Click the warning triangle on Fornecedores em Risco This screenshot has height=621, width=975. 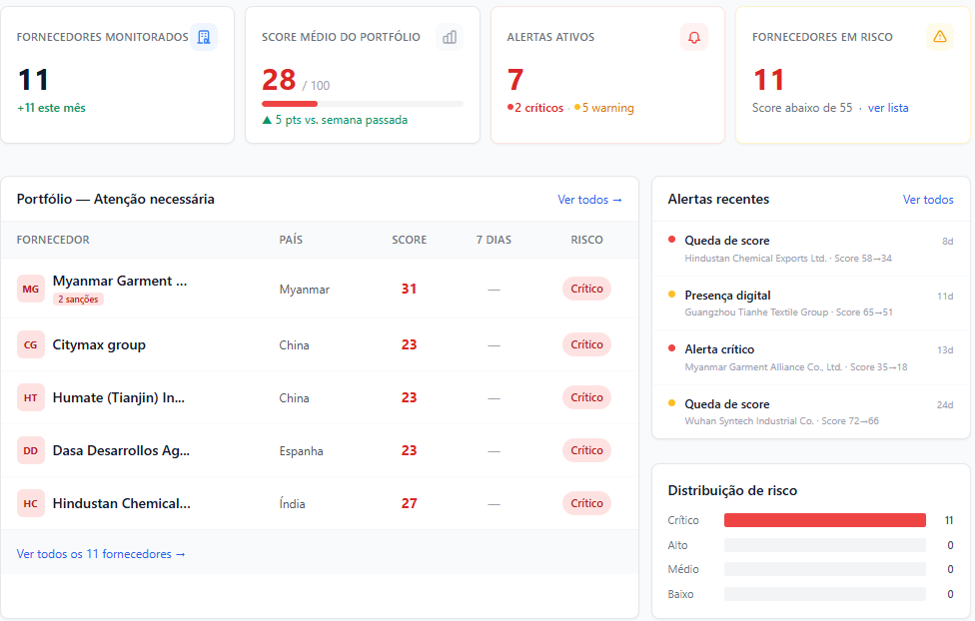[938, 36]
